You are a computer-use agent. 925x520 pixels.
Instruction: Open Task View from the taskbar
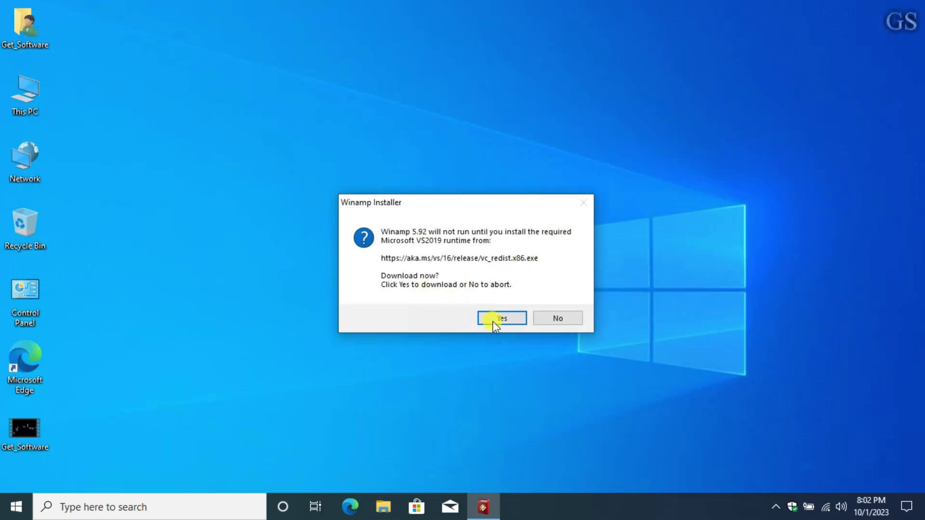316,507
